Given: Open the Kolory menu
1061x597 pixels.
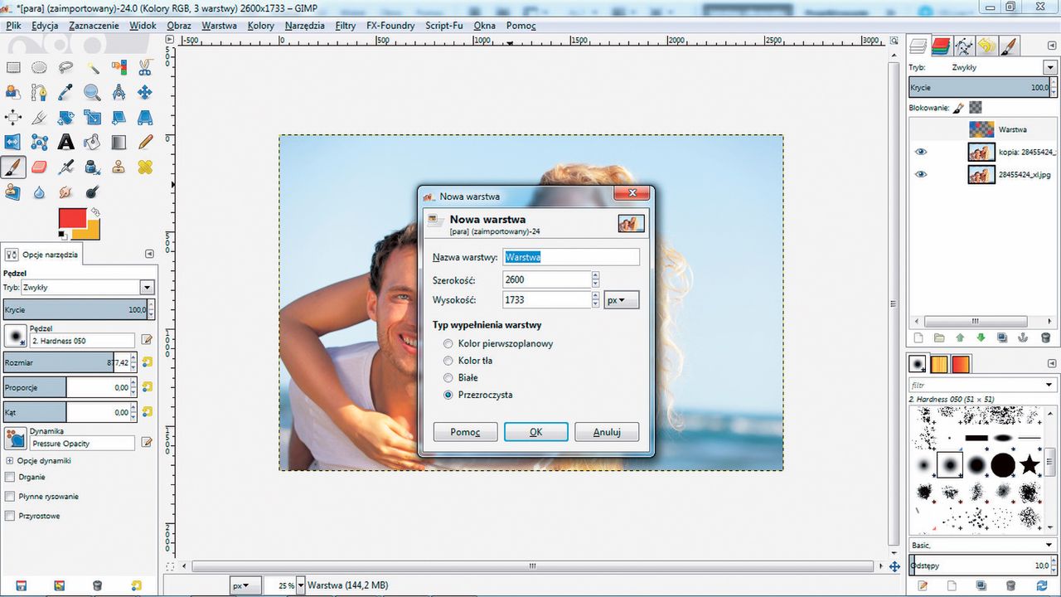Looking at the screenshot, I should (x=261, y=26).
